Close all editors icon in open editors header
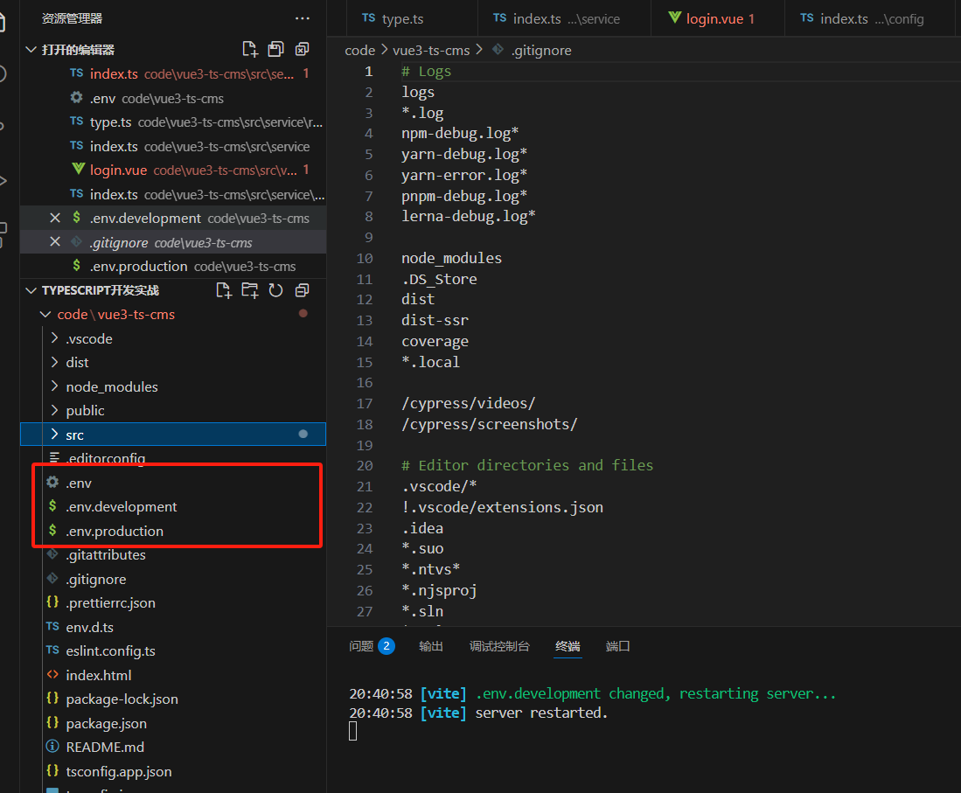The image size is (961, 793). [303, 49]
